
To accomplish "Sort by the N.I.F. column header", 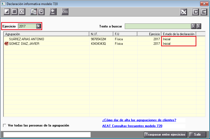I will (x=101, y=34).
